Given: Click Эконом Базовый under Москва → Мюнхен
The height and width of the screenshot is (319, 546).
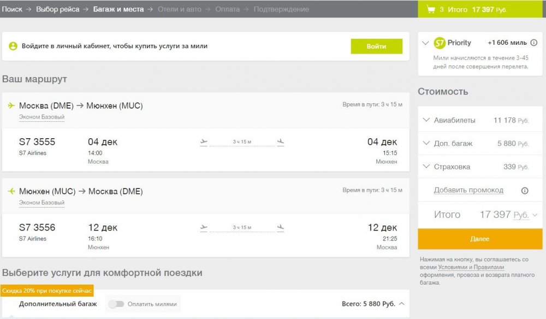Looking at the screenshot, I should coord(42,117).
